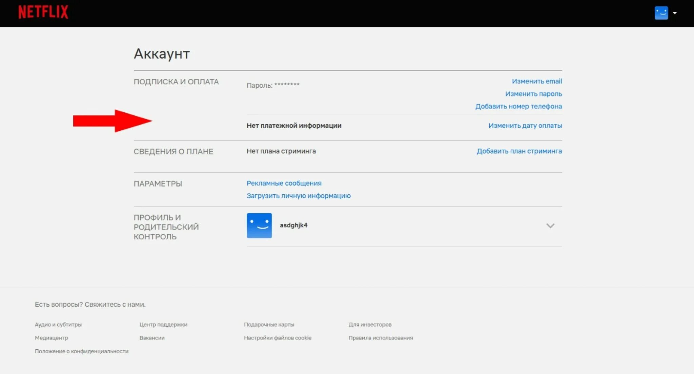Click the Netflix logo
Screen dimensions: 694x374
click(x=43, y=12)
